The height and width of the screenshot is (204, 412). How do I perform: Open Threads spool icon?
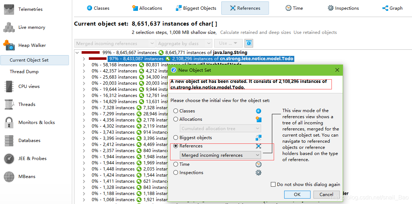pos(9,105)
